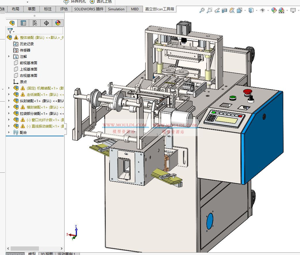Open the 嘉立创lcan工具箱 tab
The height and width of the screenshot is (255, 300).
tap(159, 9)
